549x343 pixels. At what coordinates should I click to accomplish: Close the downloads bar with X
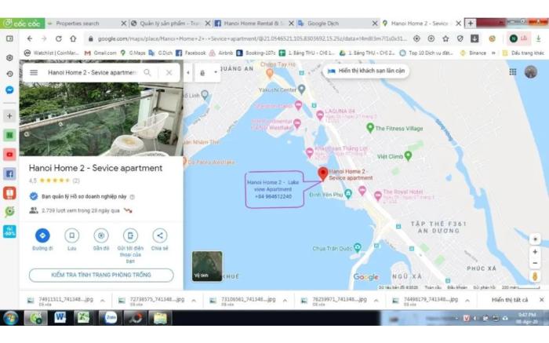tap(541, 300)
